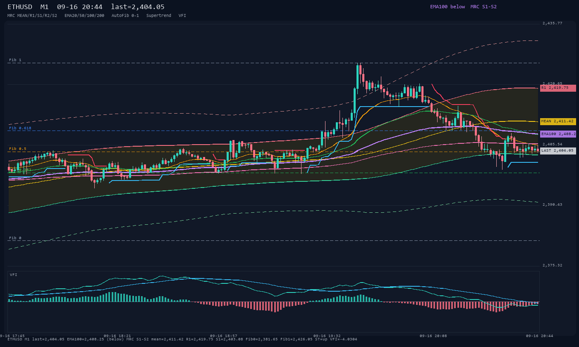
Task: Select the 09-16 20:08 time axis label
Action: (433, 336)
